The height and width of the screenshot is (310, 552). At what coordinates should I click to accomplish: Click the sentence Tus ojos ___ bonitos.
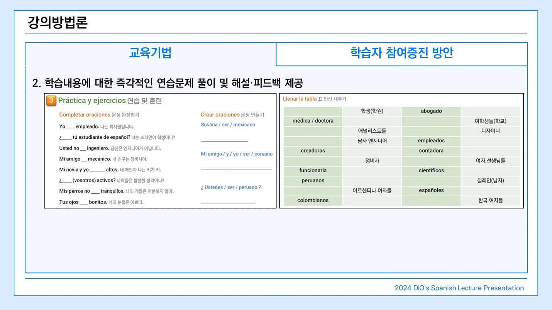click(83, 202)
